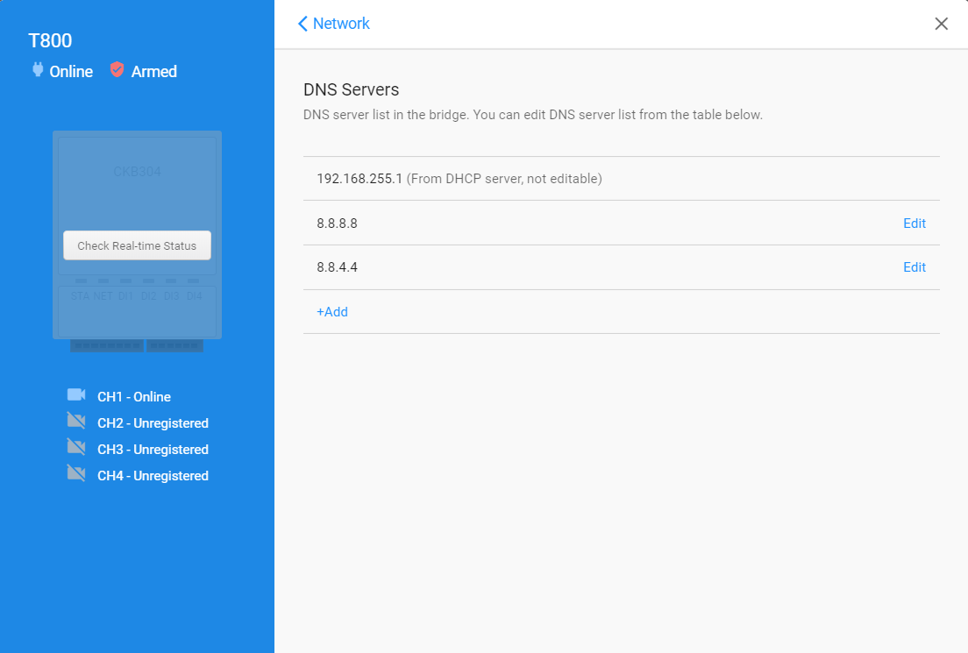Add a new DNS server entry
The height and width of the screenshot is (653, 968).
[x=332, y=312]
